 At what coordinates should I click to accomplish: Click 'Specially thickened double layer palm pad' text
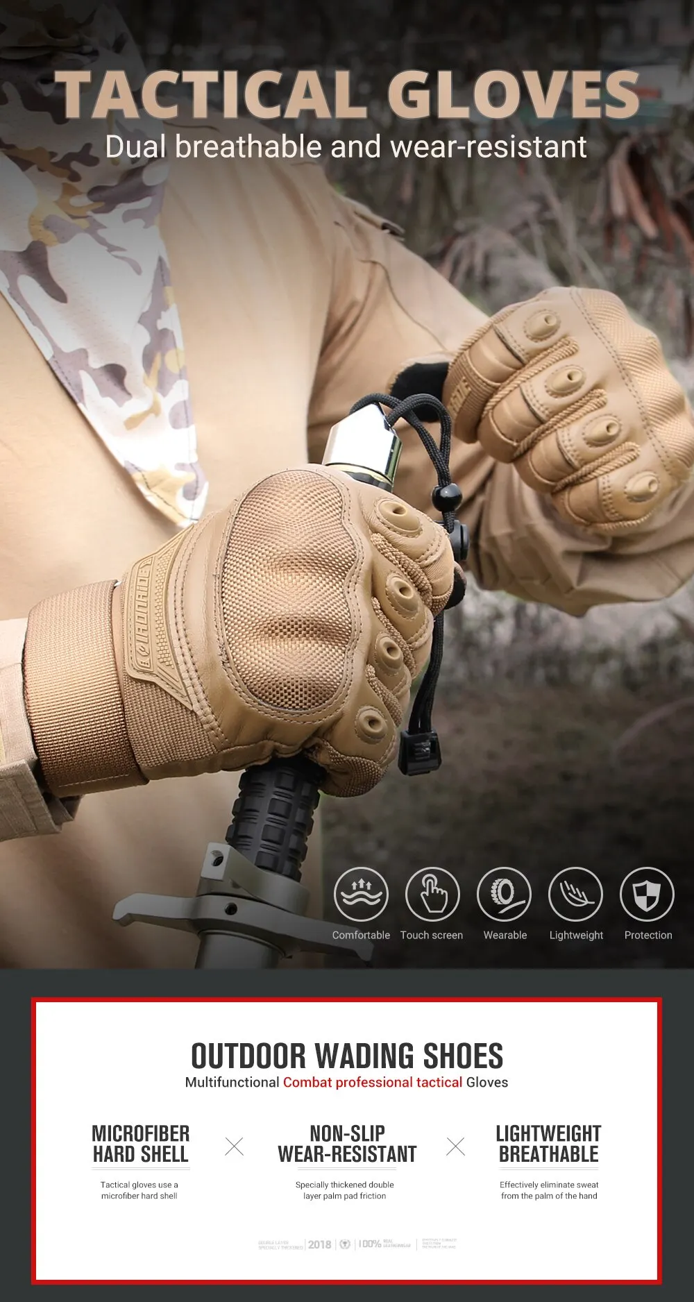pyautogui.click(x=345, y=1190)
